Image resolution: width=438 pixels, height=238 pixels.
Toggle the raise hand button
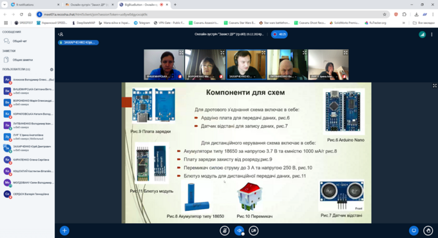428,230
